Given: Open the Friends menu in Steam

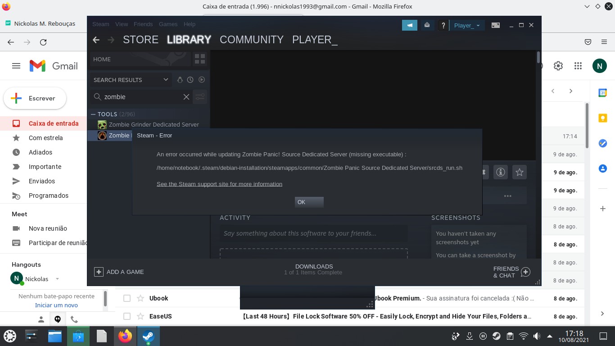Looking at the screenshot, I should (x=143, y=24).
